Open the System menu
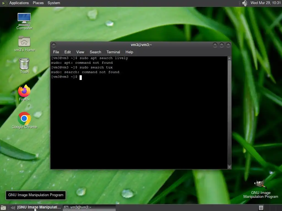Viewport: 282px width, 211px height. coord(54,3)
